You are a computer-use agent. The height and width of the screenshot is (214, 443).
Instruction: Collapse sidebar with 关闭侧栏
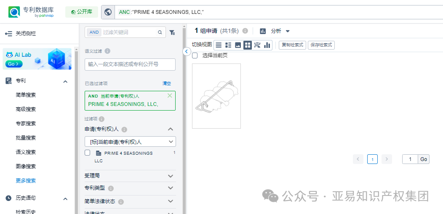pos(20,34)
